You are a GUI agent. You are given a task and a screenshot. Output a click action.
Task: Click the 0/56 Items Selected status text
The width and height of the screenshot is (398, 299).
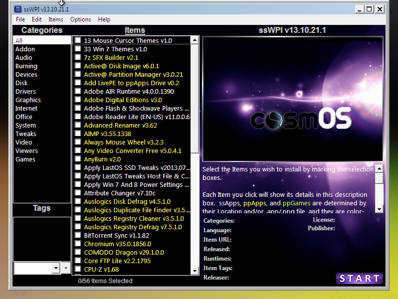coord(105,281)
